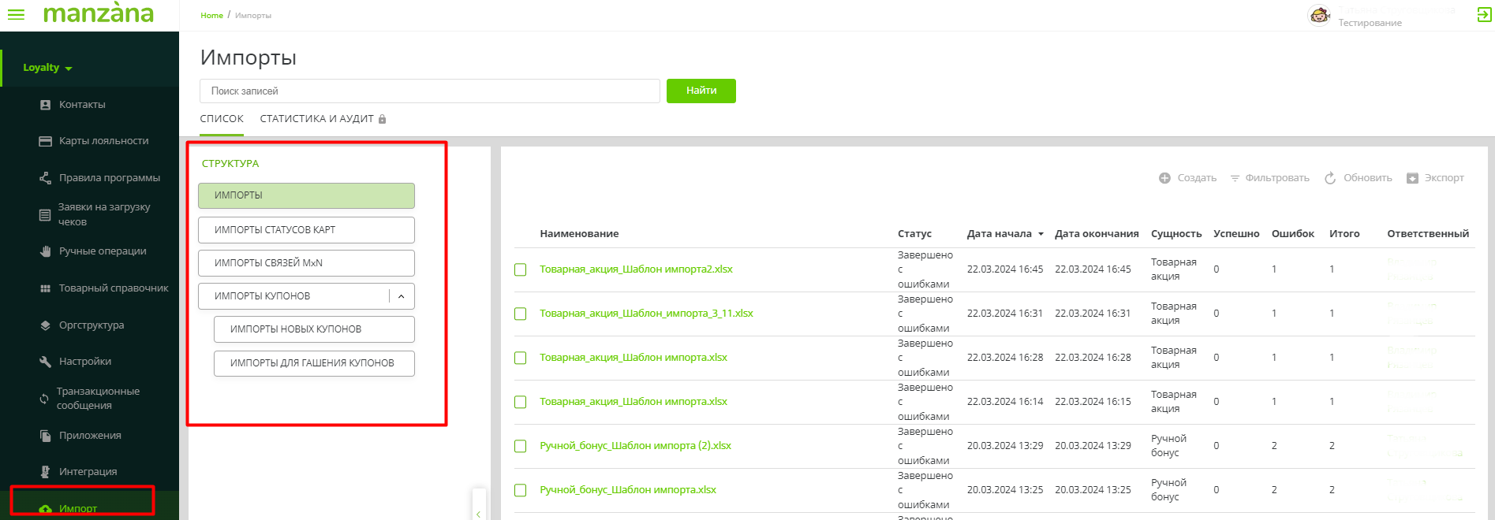Screen dimensions: 1495x520
Task: Check the box for Товарная_акция_Шаблон импорта2.xlsx
Action: point(521,269)
